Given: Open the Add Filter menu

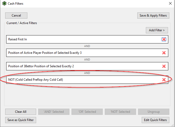Looking at the screenshot, I should coord(157,30).
